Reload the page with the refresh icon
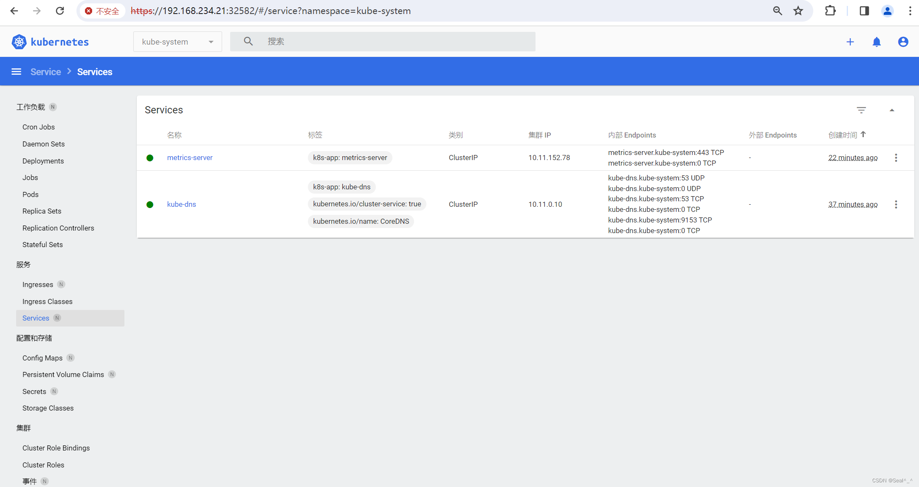Screen dimensions: 919x487 [x=60, y=11]
